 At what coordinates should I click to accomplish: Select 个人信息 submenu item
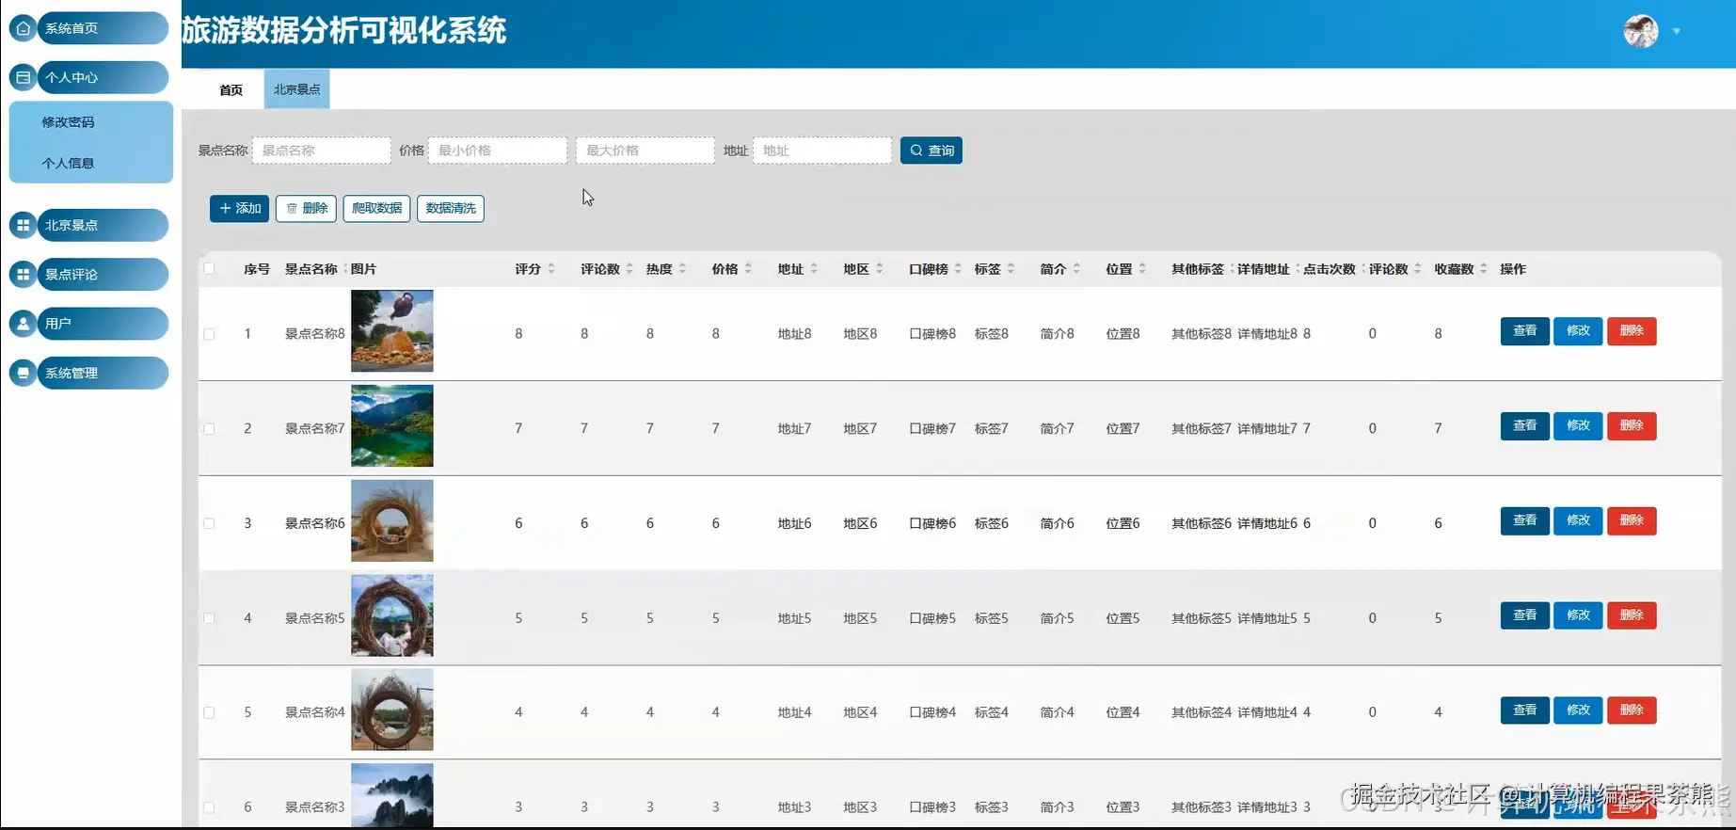click(x=68, y=163)
